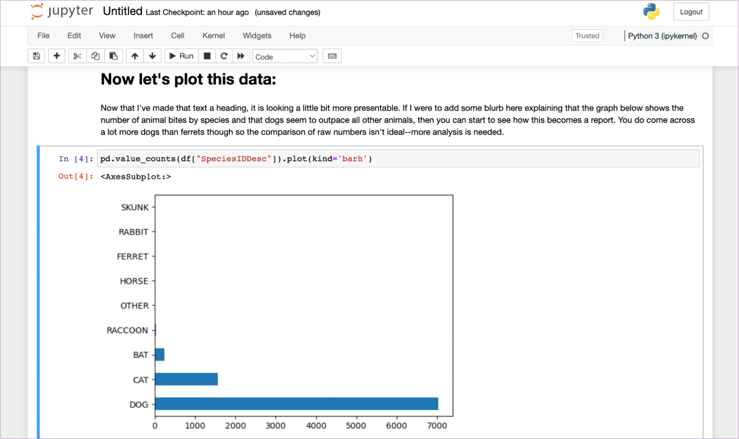Open command palette keyboard icon
This screenshot has height=439, width=739.
tap(332, 56)
